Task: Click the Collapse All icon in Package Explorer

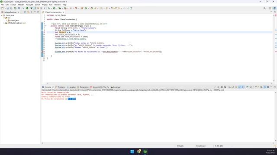Action: (x=25, y=12)
